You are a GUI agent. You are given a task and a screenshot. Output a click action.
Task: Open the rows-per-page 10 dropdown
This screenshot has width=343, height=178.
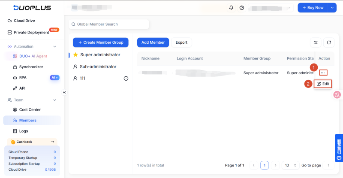(290, 165)
